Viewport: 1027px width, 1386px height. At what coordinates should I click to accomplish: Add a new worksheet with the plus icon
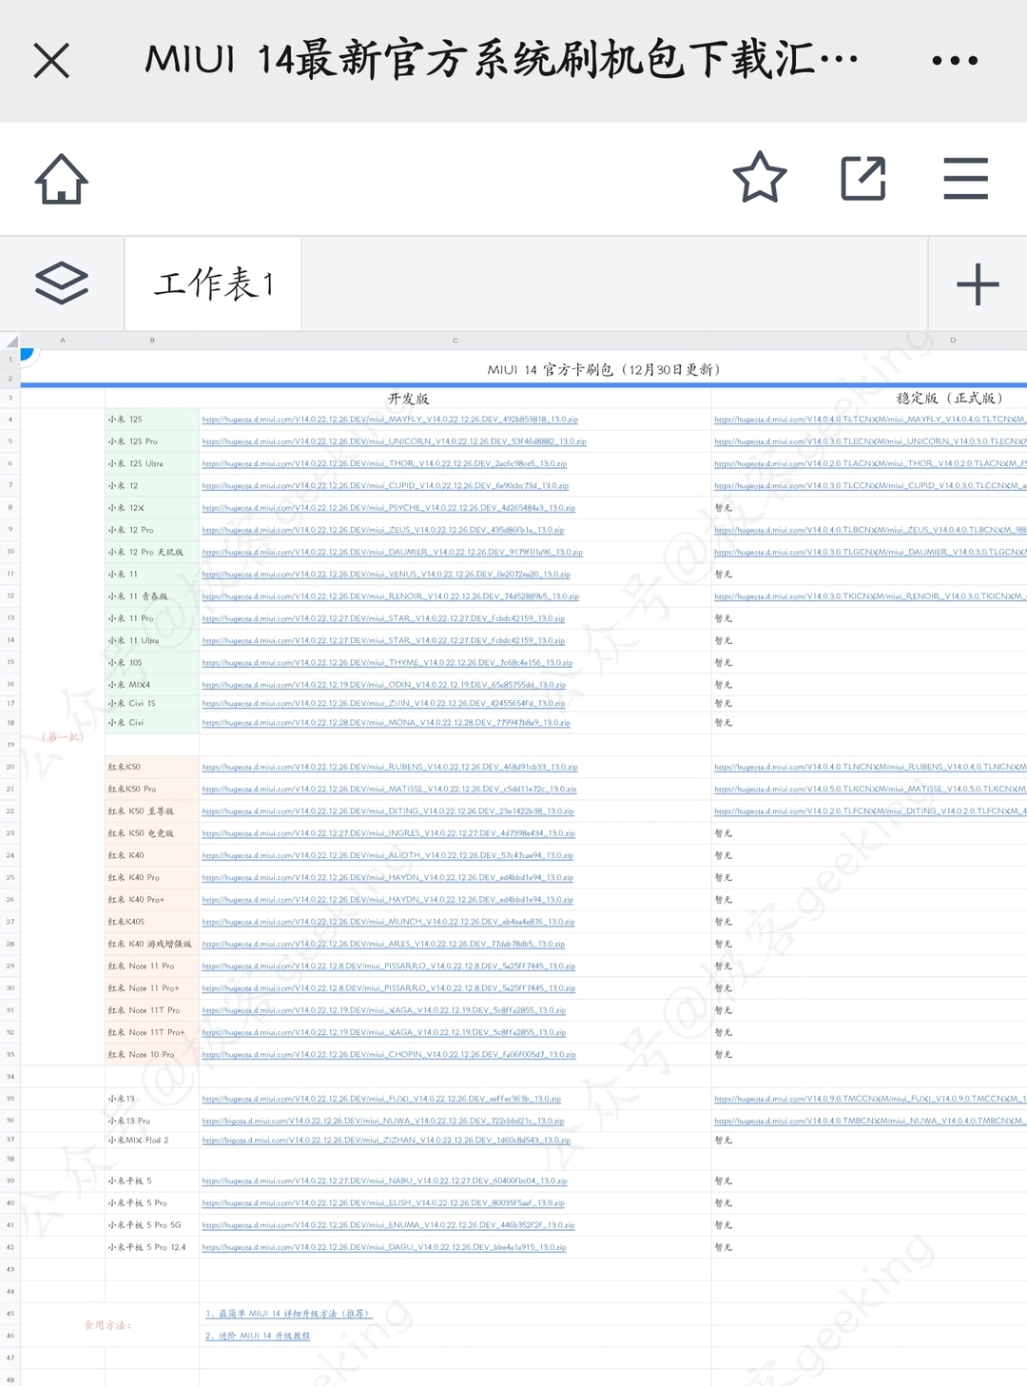tap(978, 283)
